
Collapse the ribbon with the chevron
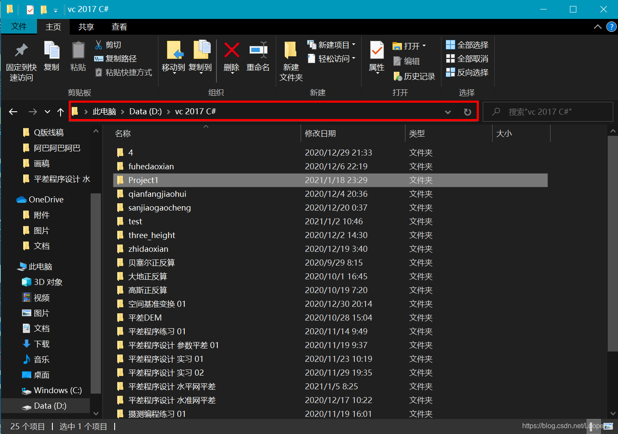597,27
